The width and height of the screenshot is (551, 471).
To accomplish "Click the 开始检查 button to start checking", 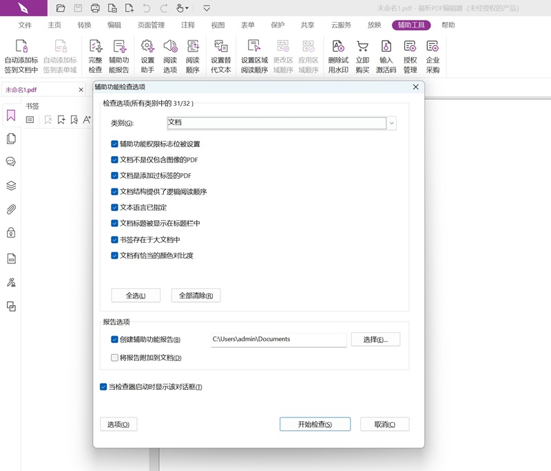I will pyautogui.click(x=315, y=424).
